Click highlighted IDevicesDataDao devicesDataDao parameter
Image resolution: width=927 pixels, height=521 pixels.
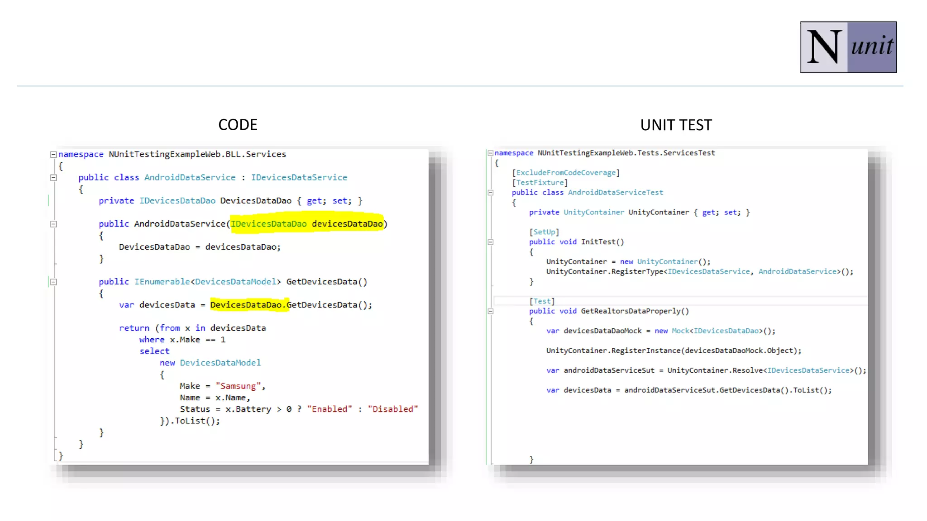pos(307,223)
